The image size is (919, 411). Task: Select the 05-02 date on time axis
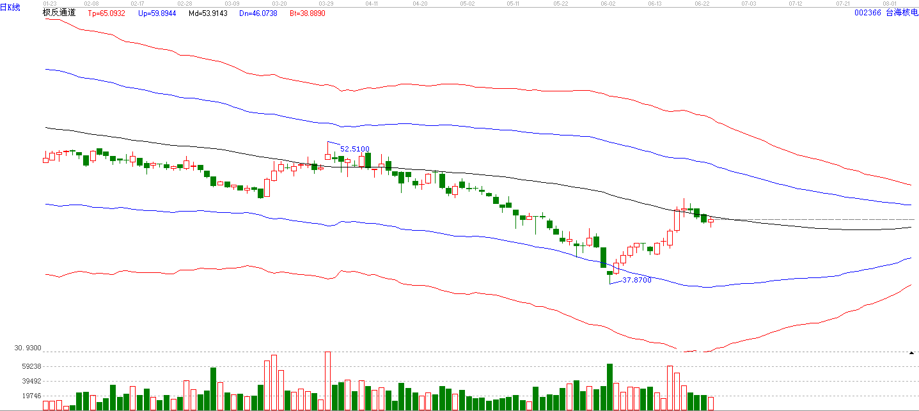coord(467,3)
